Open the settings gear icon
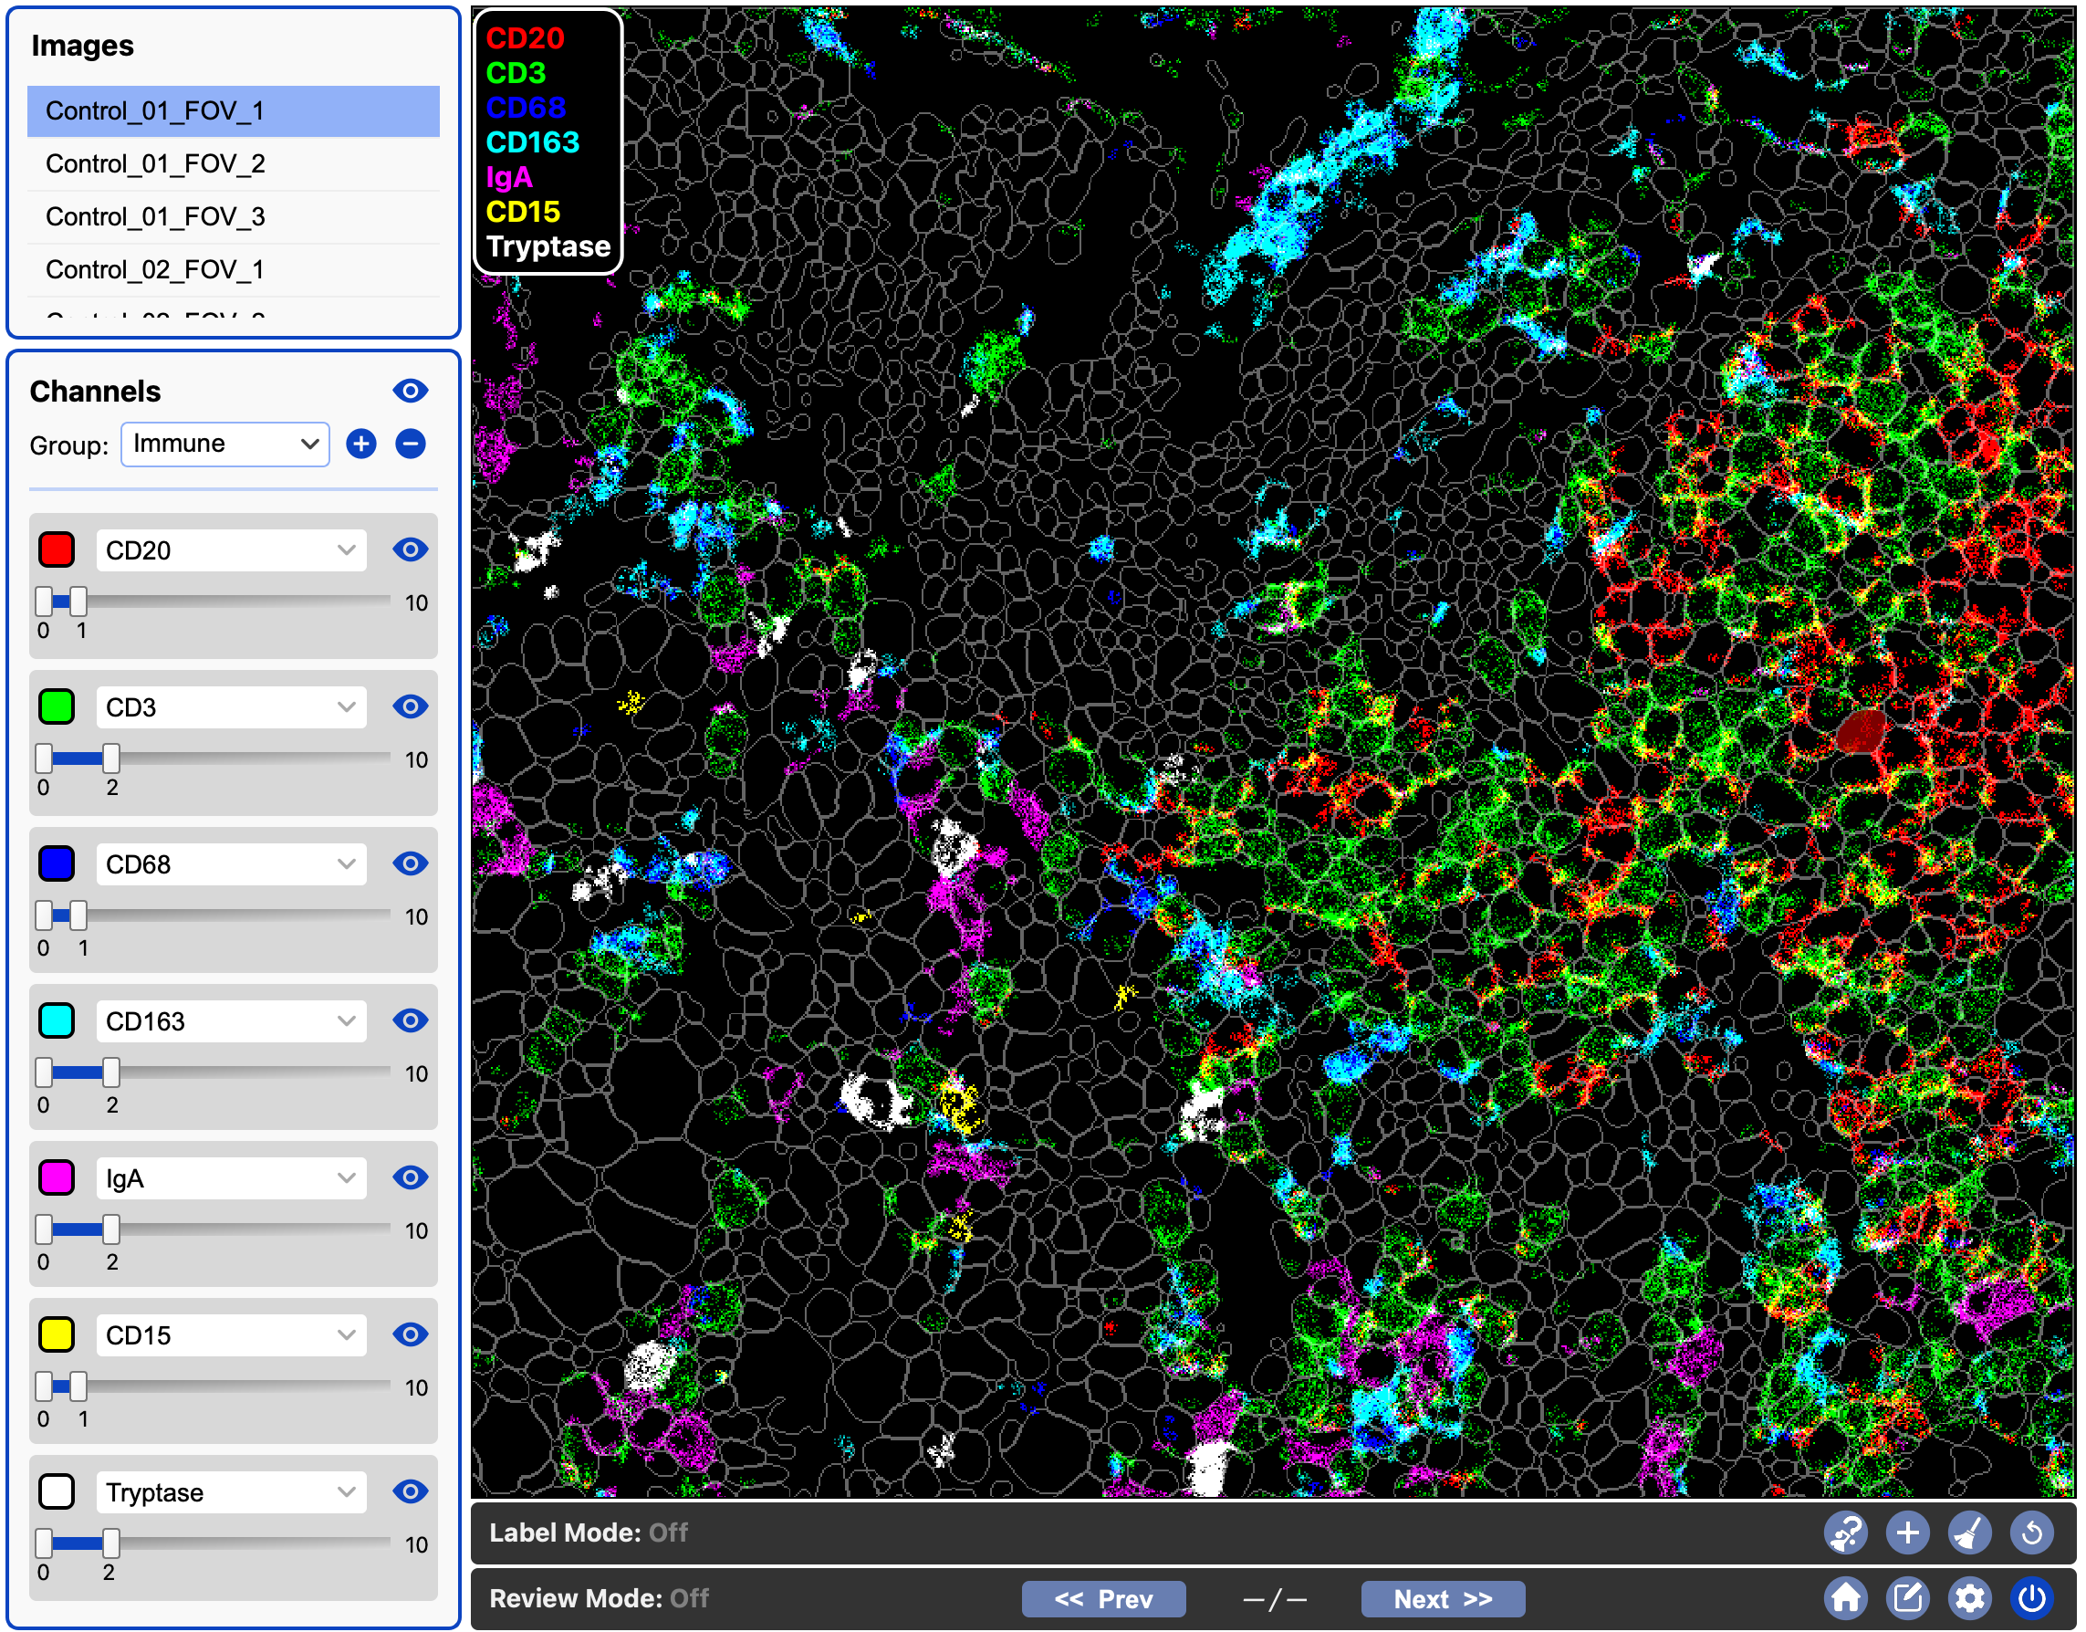Image resolution: width=2086 pixels, height=1632 pixels. (1971, 1596)
